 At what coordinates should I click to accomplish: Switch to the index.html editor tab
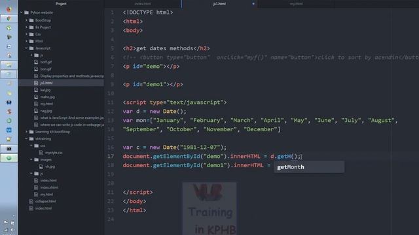(143, 4)
